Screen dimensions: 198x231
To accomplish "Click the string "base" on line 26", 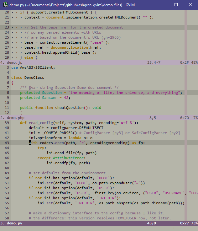I will (97, 42).
